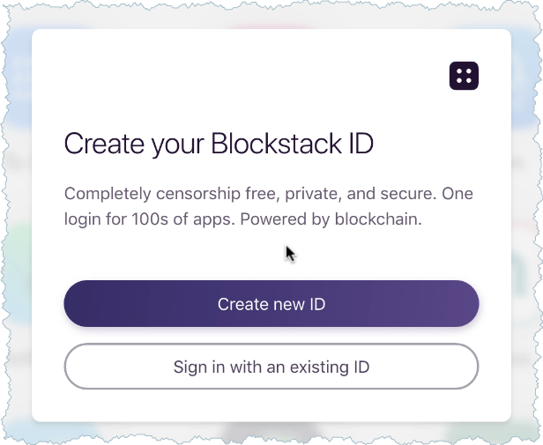Image resolution: width=543 pixels, height=445 pixels.
Task: Open the Blockstack icon in the dialog
Action: coord(464,76)
